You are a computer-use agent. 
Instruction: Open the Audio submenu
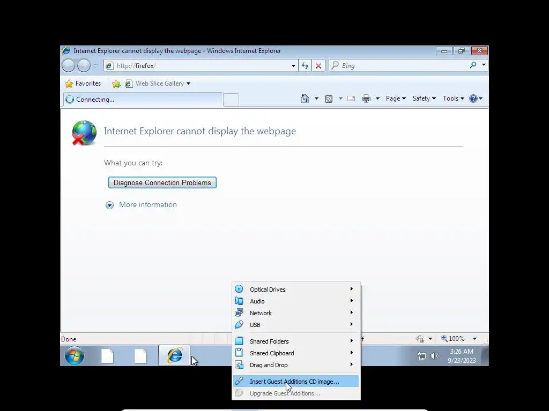296,301
